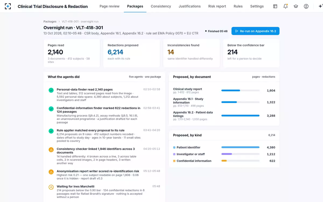Click the app logo icon
The image size is (323, 202).
pos(8,6)
